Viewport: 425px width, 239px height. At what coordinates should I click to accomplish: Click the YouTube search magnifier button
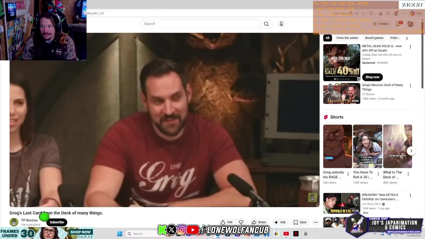click(266, 24)
